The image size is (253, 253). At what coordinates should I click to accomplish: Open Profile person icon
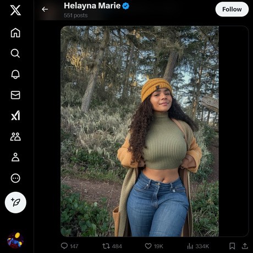pyautogui.click(x=15, y=157)
